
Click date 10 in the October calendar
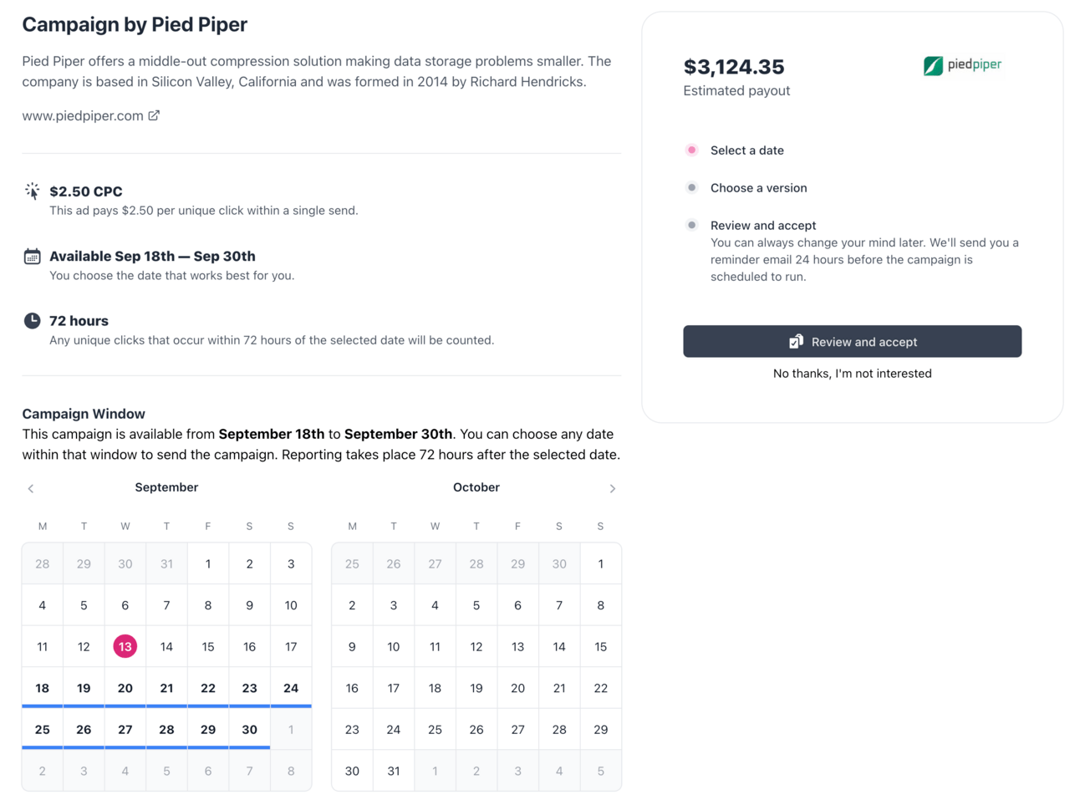coord(394,646)
